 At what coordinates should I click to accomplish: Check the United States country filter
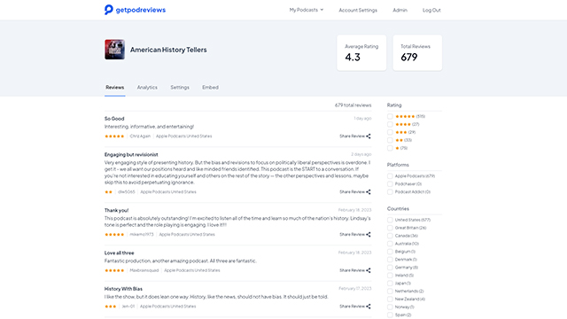(x=390, y=220)
